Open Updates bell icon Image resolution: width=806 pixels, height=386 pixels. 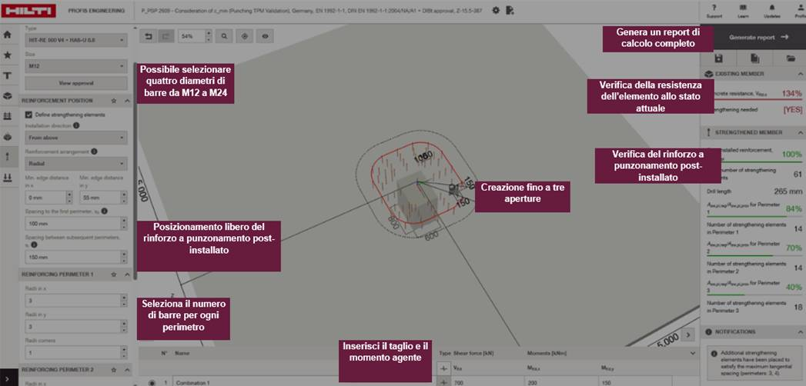[771, 10]
